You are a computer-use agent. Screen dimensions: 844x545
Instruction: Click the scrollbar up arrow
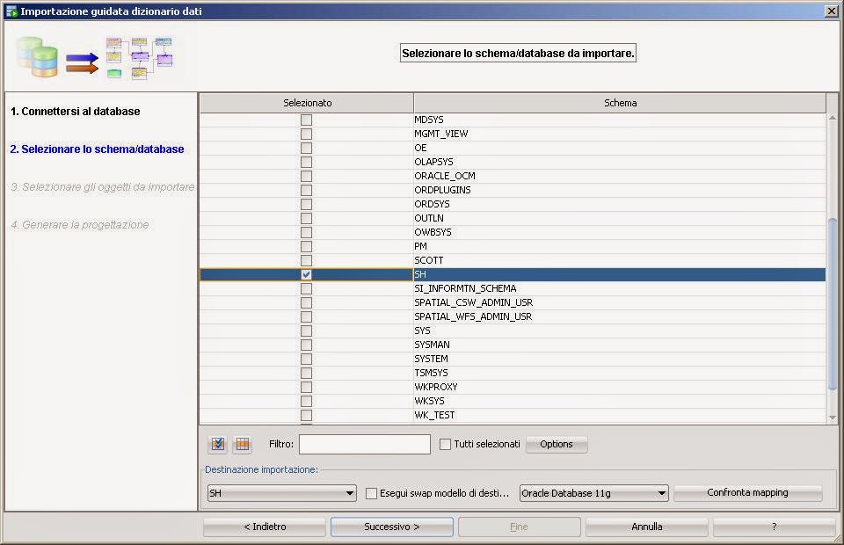[833, 118]
